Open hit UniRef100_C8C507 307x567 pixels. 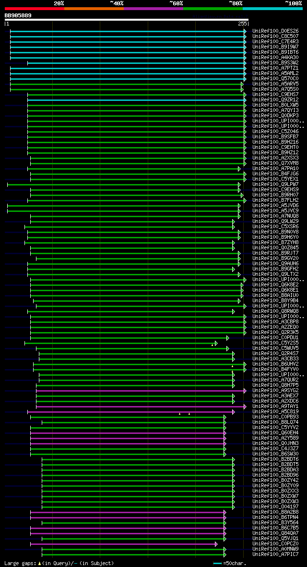pos(275,37)
